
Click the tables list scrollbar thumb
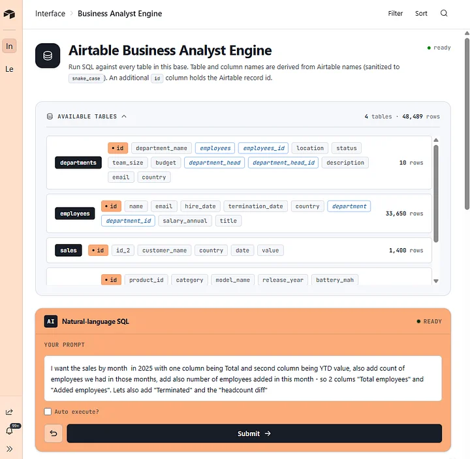pyautogui.click(x=436, y=193)
